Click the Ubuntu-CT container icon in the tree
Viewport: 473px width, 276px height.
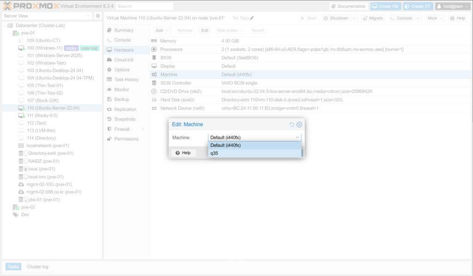(21, 41)
